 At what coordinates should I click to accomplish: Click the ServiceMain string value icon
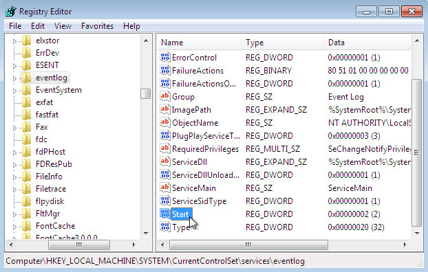click(165, 188)
